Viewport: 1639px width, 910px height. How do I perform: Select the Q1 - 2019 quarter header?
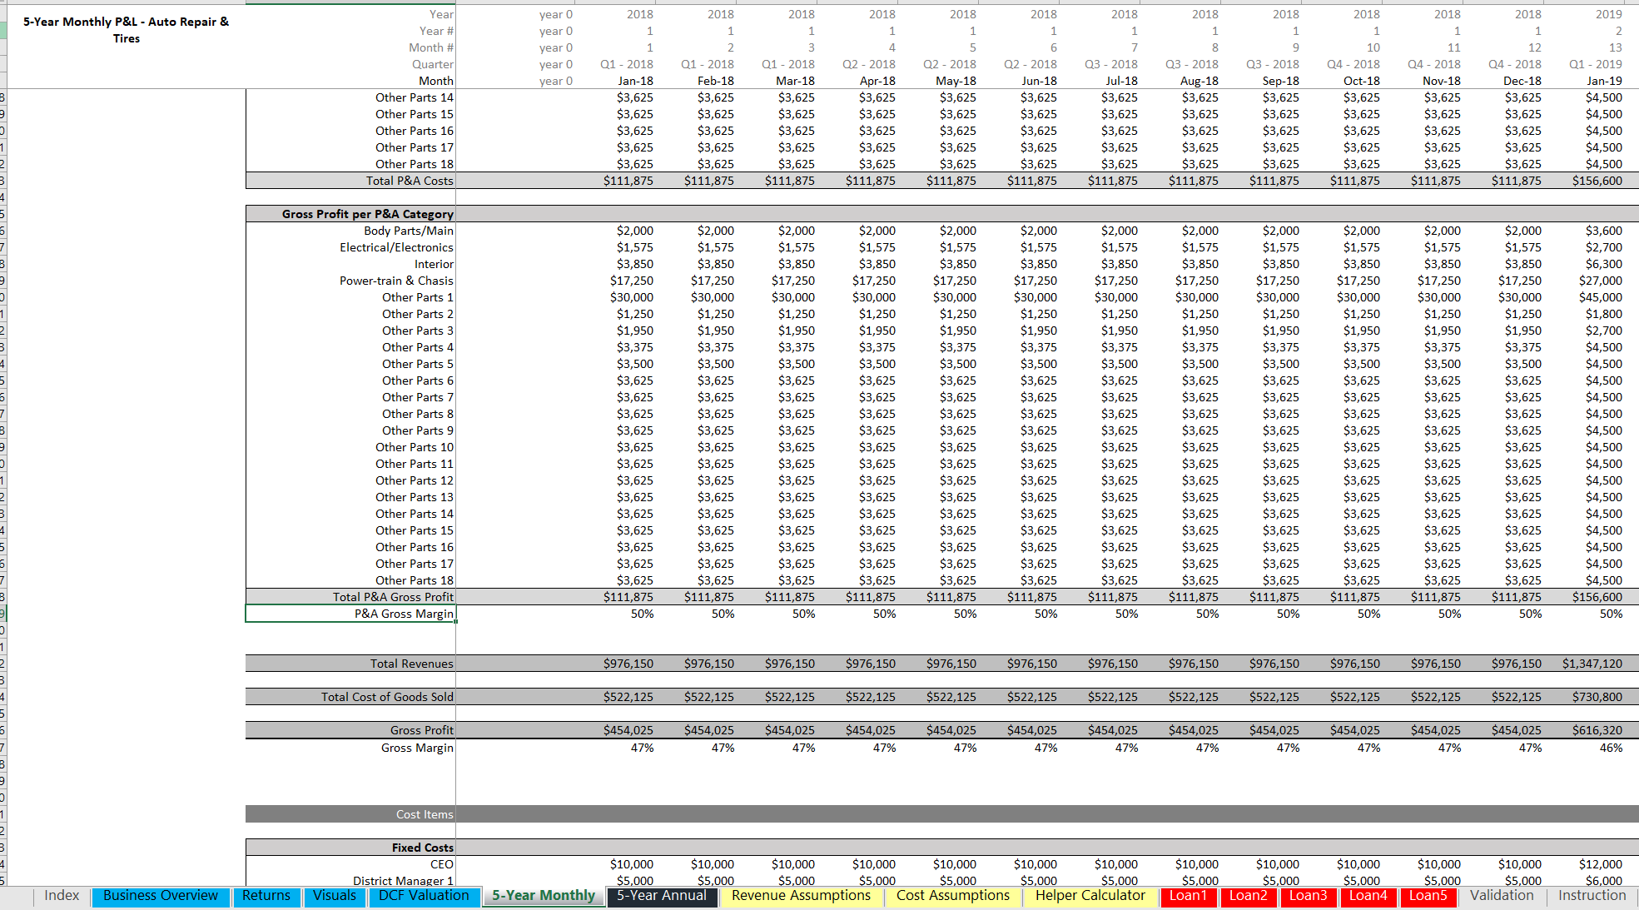click(x=1596, y=64)
